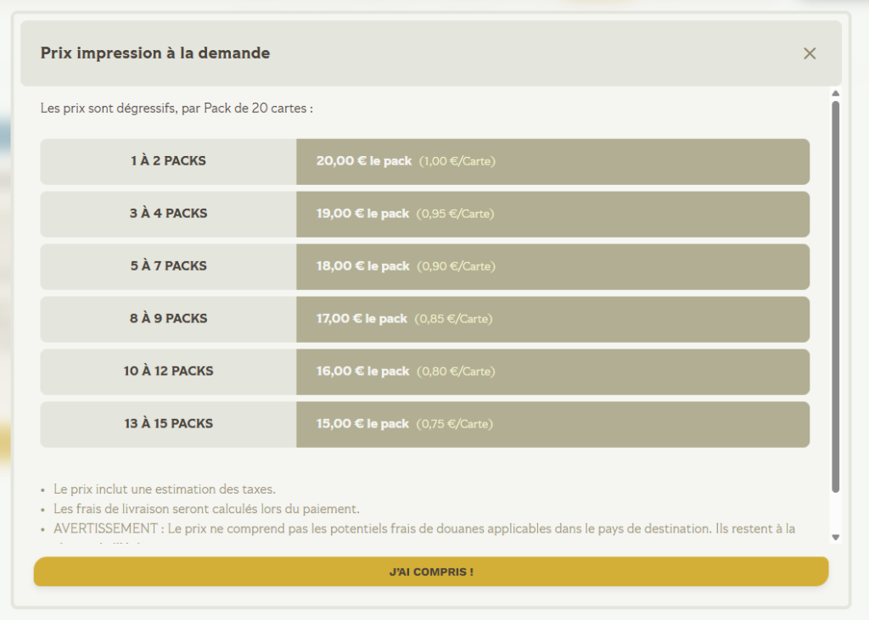The height and width of the screenshot is (620, 869).
Task: Select the 3 À 4 PACKS tier label
Action: pos(168,214)
